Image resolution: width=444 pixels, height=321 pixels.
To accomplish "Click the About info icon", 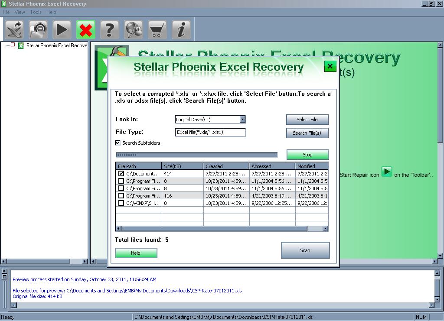I will tap(181, 29).
